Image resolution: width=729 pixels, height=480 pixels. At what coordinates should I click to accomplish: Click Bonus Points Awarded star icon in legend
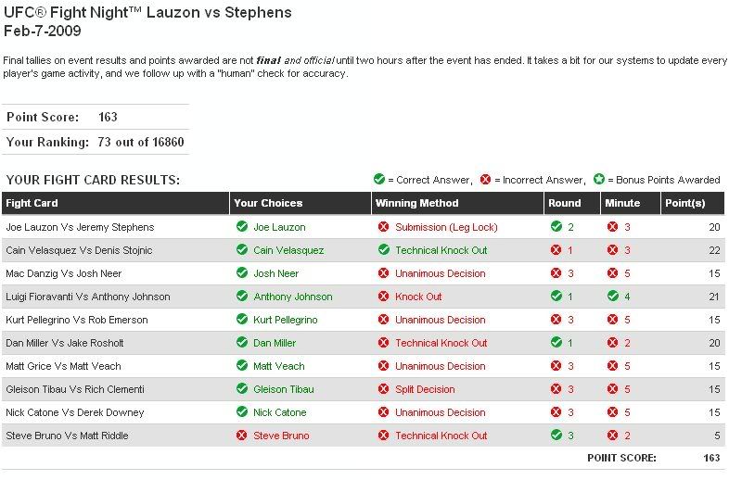pyautogui.click(x=599, y=179)
